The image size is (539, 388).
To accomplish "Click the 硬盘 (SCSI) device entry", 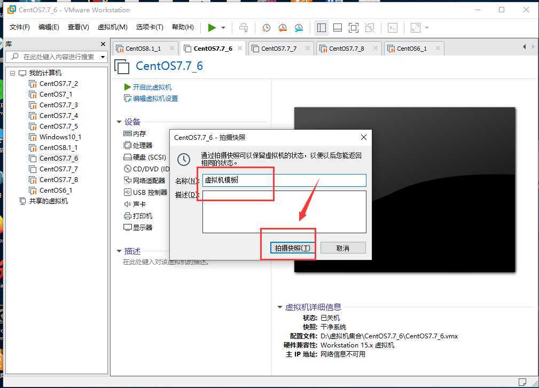I will pos(145,157).
